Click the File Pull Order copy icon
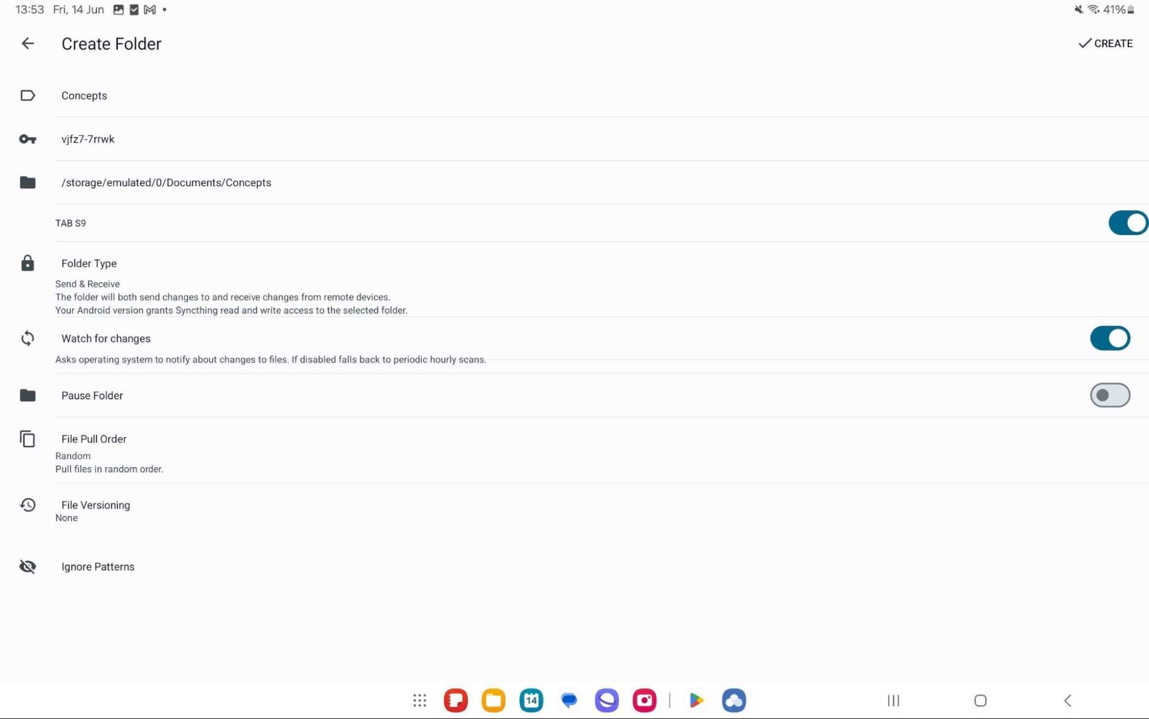 point(28,439)
